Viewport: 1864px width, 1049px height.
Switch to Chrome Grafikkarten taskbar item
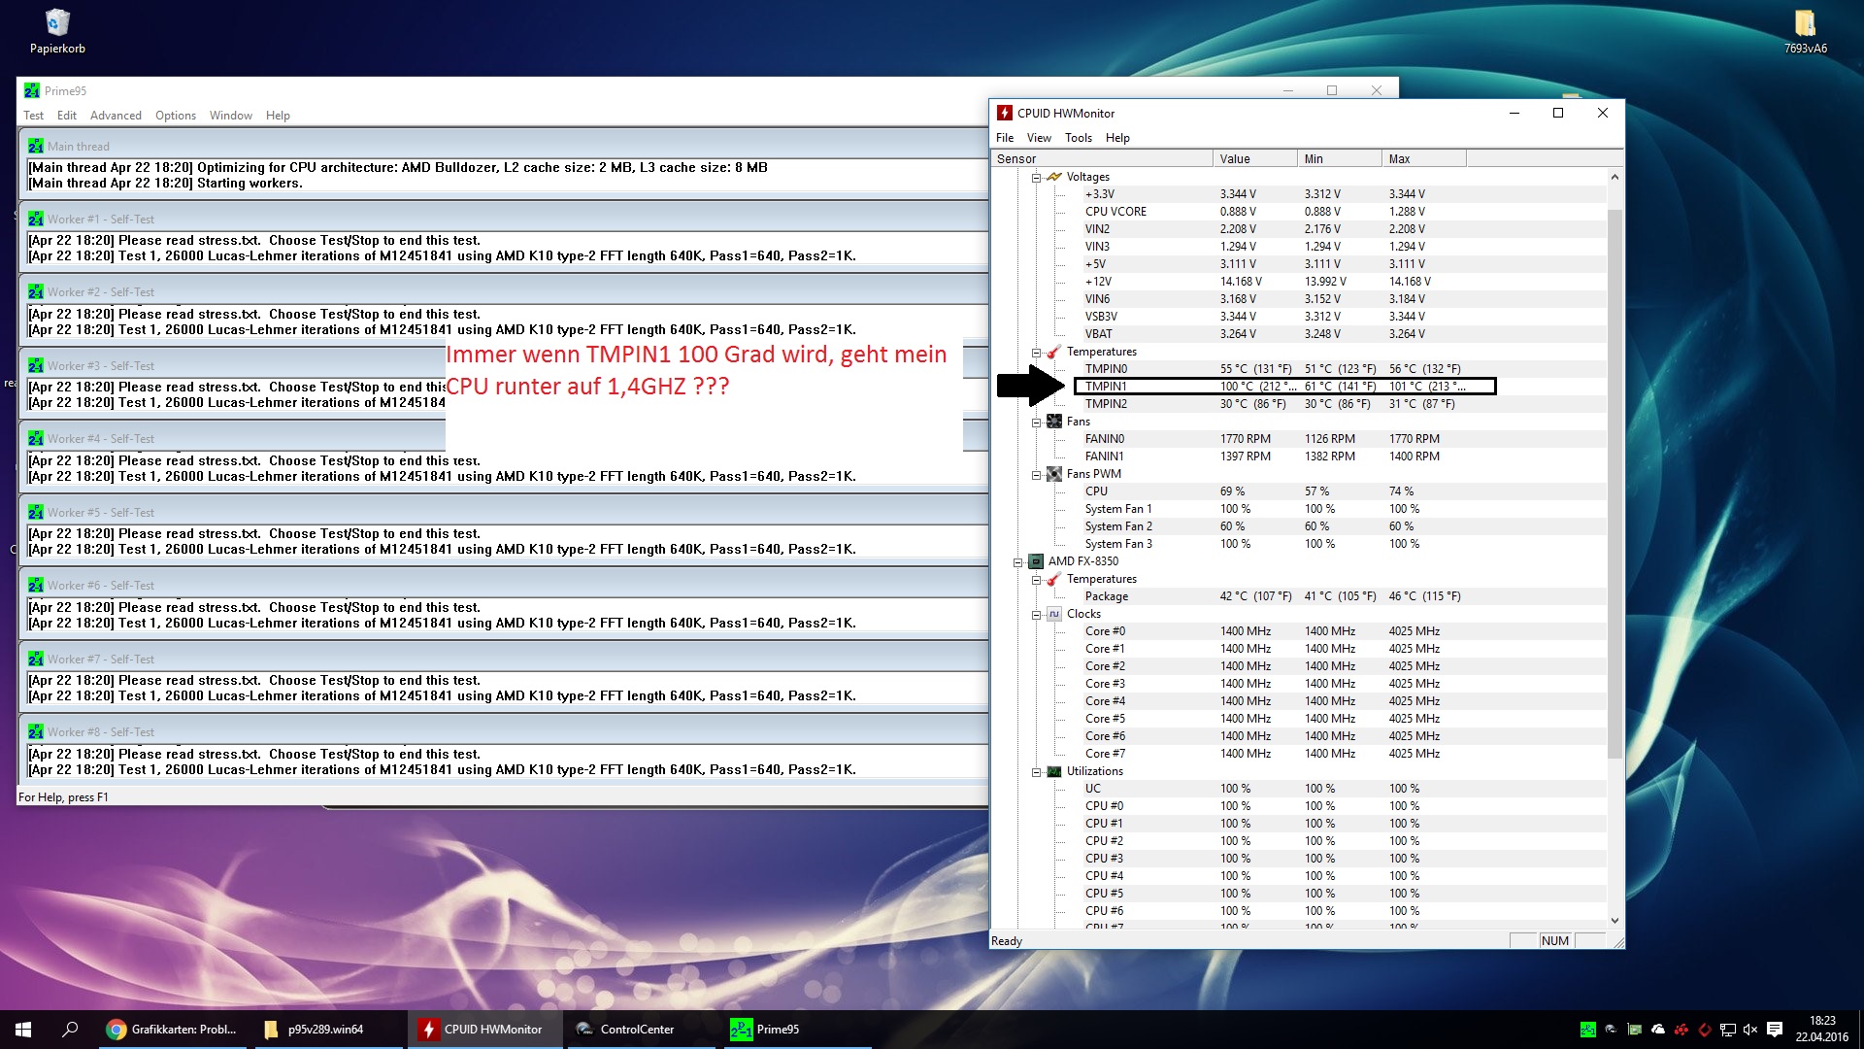173,1030
